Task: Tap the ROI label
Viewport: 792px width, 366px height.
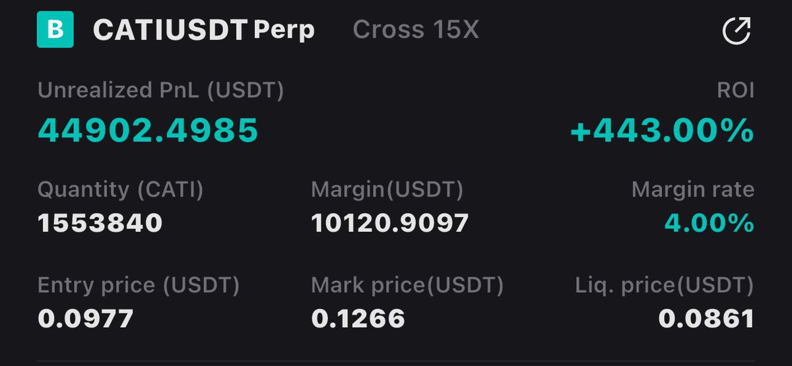Action: (x=735, y=90)
